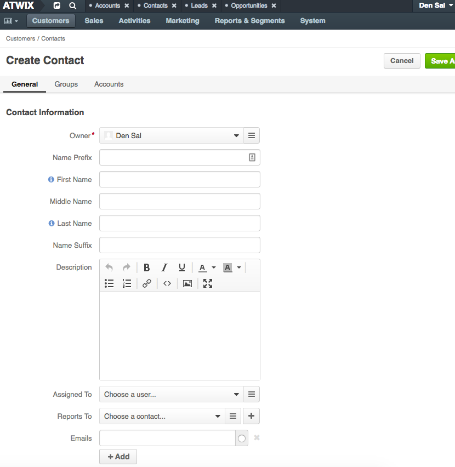
Task: Focus the Name Suffix field
Action: click(180, 245)
